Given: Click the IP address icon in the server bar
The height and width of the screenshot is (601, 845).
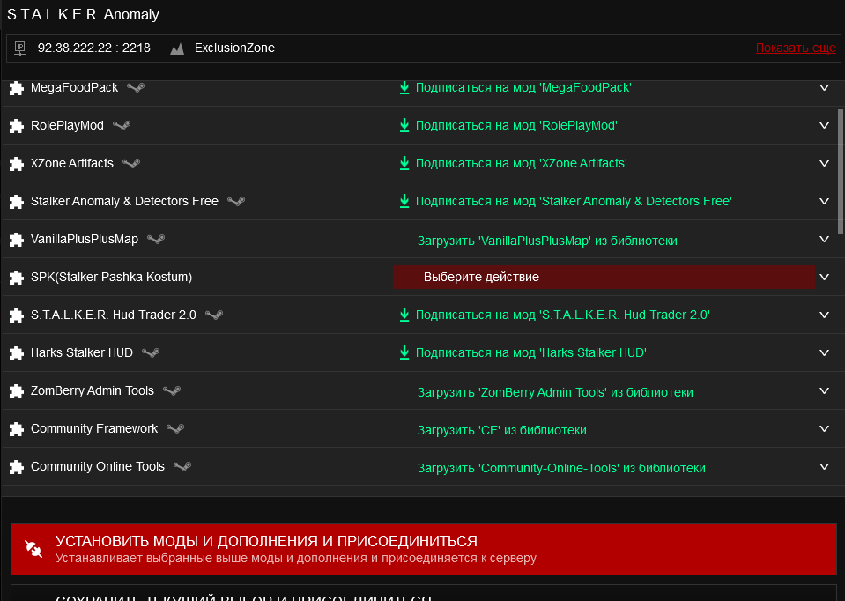Looking at the screenshot, I should tap(20, 48).
